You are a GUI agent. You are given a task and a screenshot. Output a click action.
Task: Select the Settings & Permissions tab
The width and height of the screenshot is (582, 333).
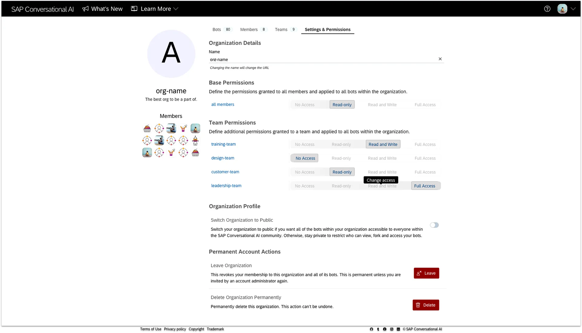[x=327, y=29]
